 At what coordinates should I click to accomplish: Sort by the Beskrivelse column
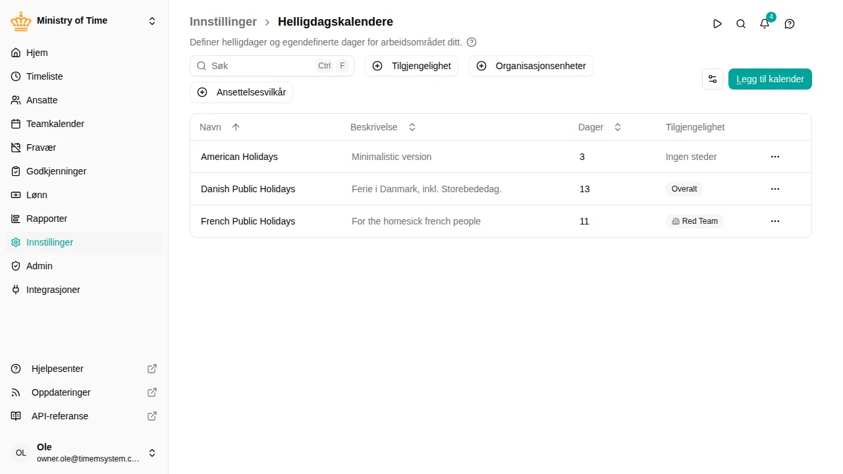tap(383, 127)
